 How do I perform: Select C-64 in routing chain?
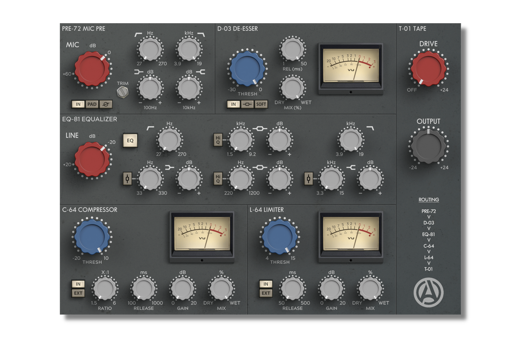click(x=429, y=246)
